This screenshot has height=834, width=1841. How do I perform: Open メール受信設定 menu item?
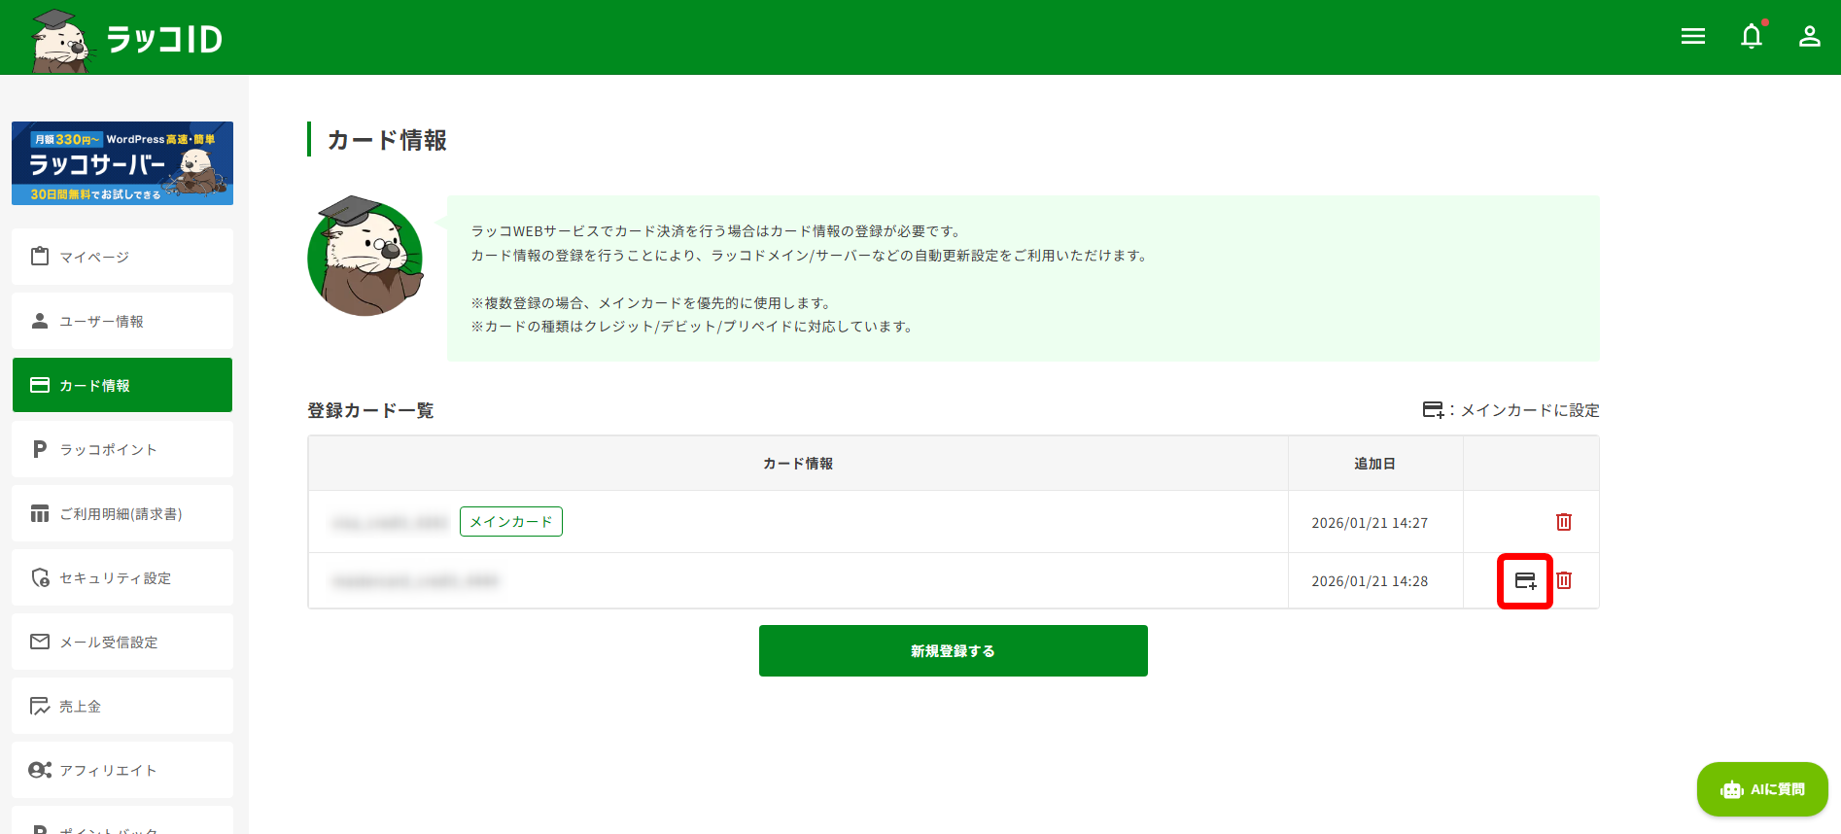tap(122, 642)
